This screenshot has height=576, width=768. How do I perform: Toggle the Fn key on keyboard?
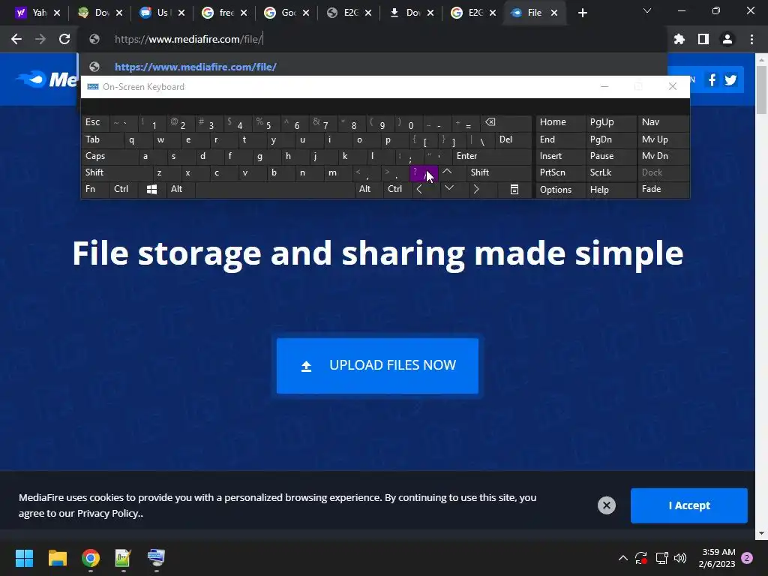95,190
